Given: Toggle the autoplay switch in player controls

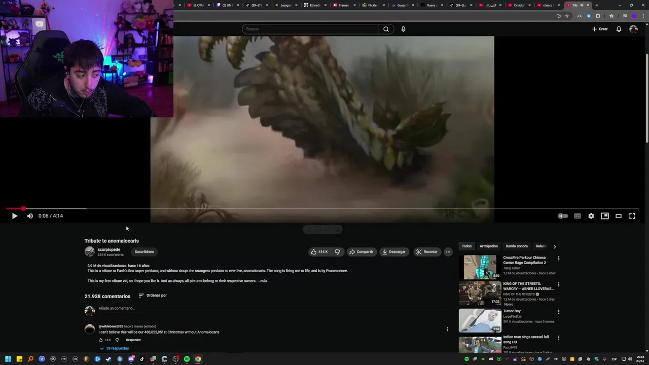Looking at the screenshot, I should point(563,216).
